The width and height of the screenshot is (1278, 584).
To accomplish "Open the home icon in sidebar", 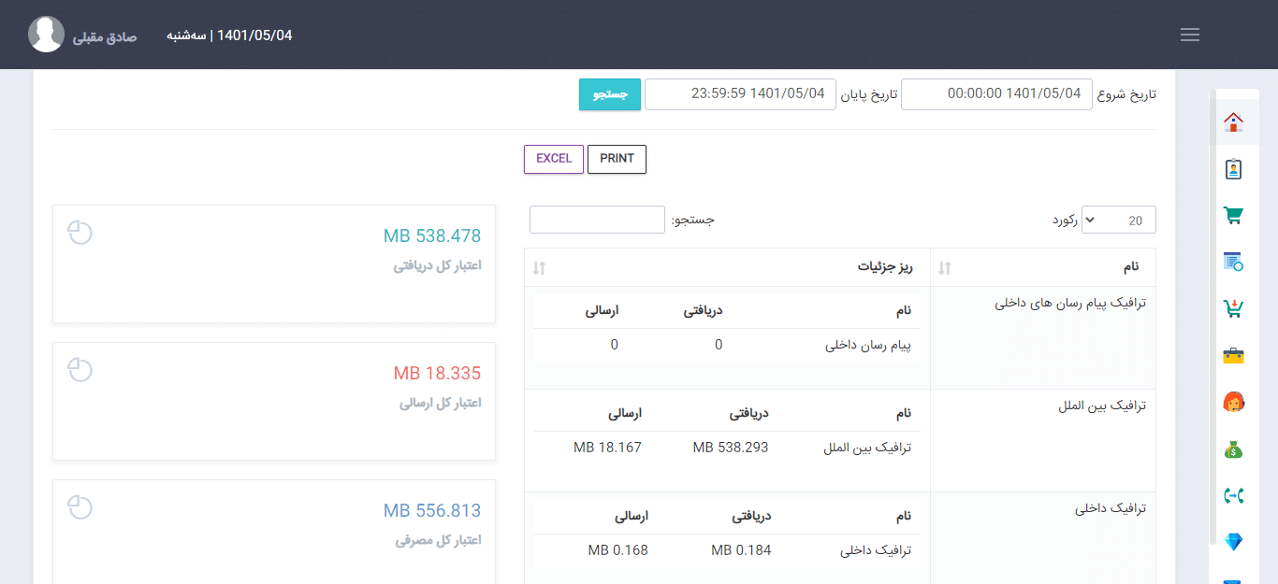I will pos(1233,122).
